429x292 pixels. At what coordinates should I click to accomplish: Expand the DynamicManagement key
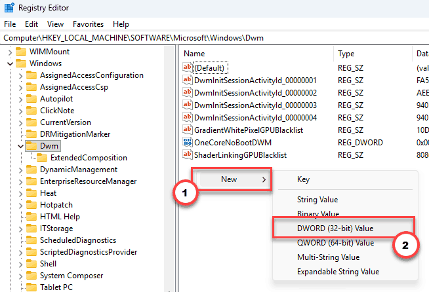(20, 170)
